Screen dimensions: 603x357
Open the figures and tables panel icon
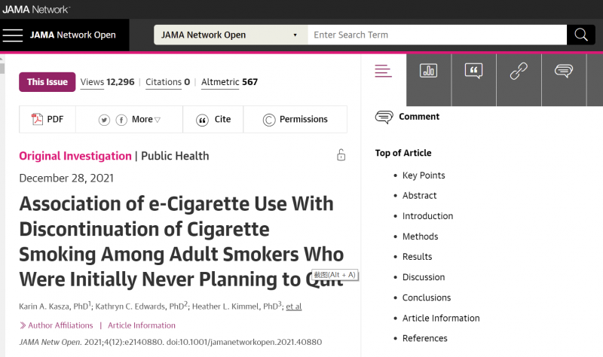(429, 72)
